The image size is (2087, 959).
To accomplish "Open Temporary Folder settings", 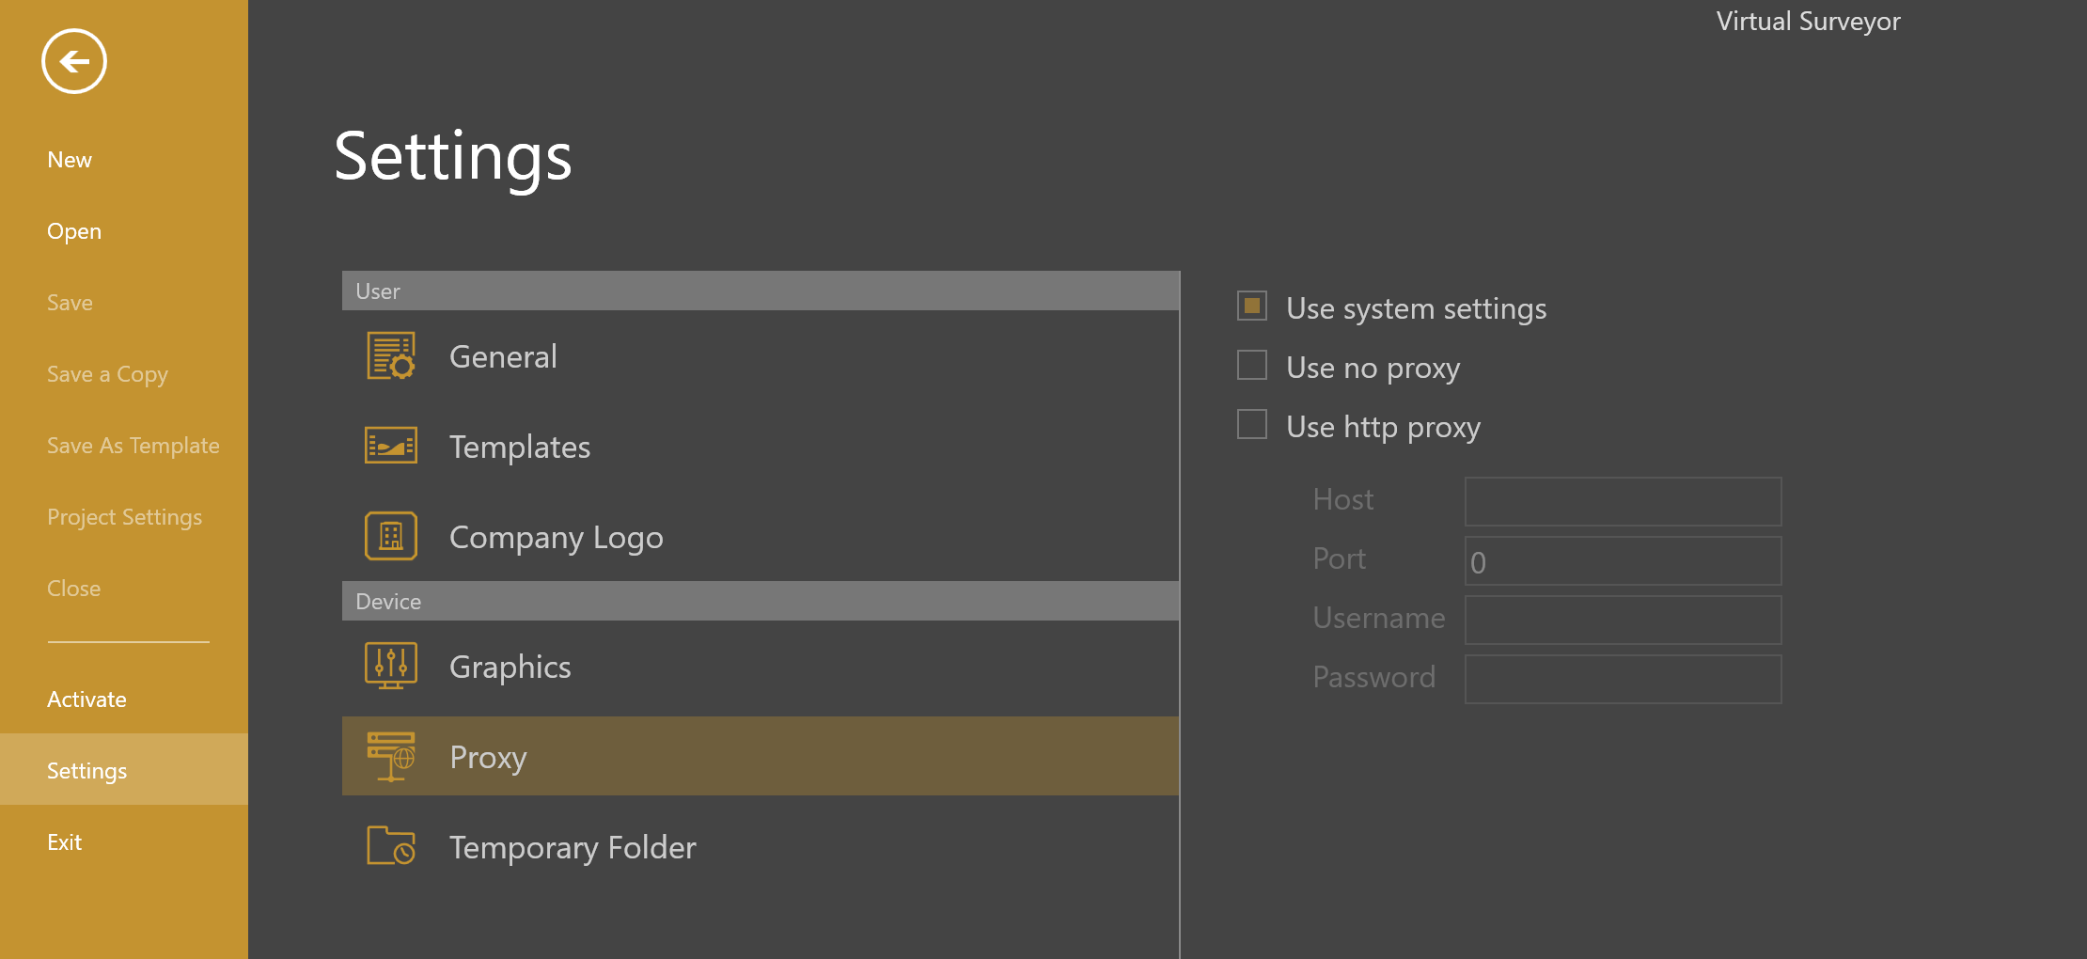I will point(390,846).
